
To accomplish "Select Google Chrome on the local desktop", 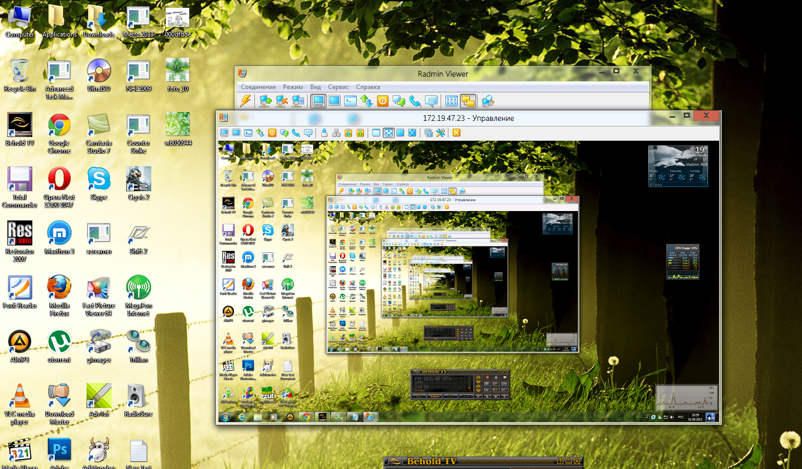I will pyautogui.click(x=59, y=134).
